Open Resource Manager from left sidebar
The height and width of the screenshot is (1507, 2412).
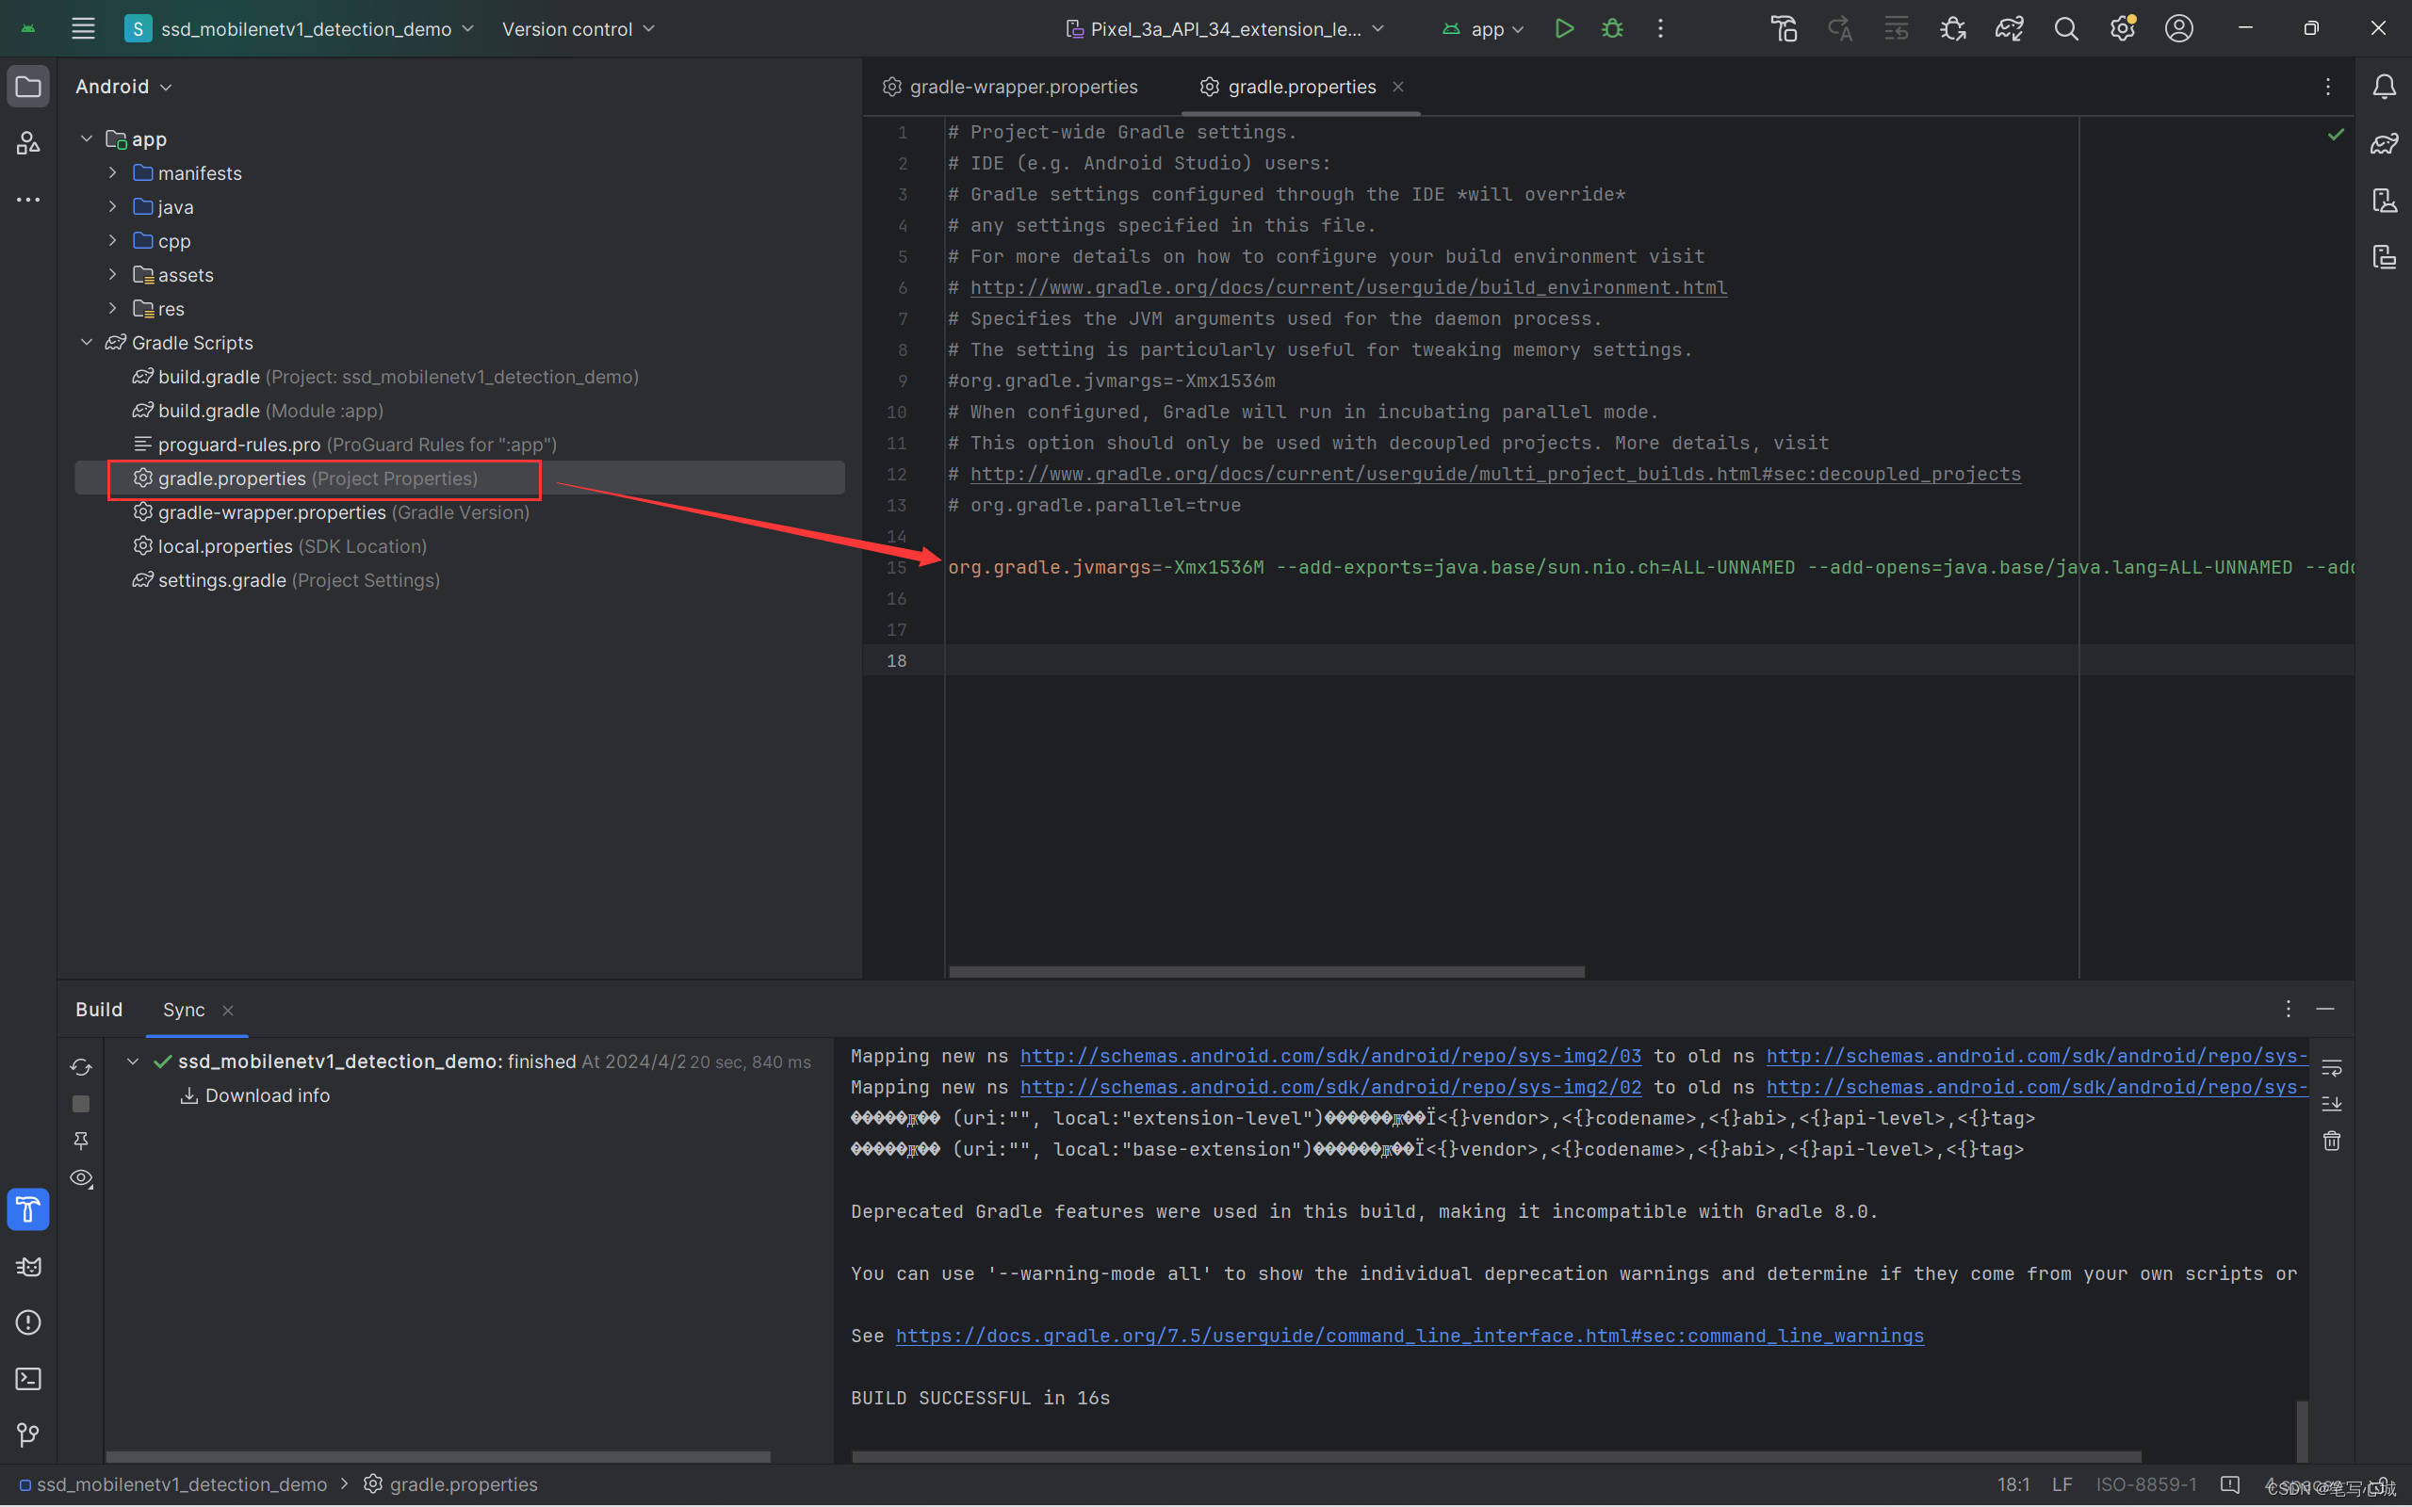[x=28, y=143]
